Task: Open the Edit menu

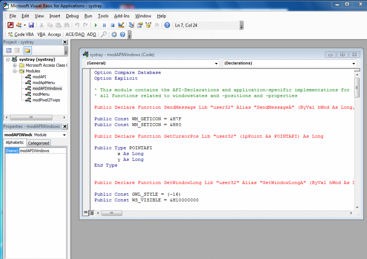Action: click(25, 16)
